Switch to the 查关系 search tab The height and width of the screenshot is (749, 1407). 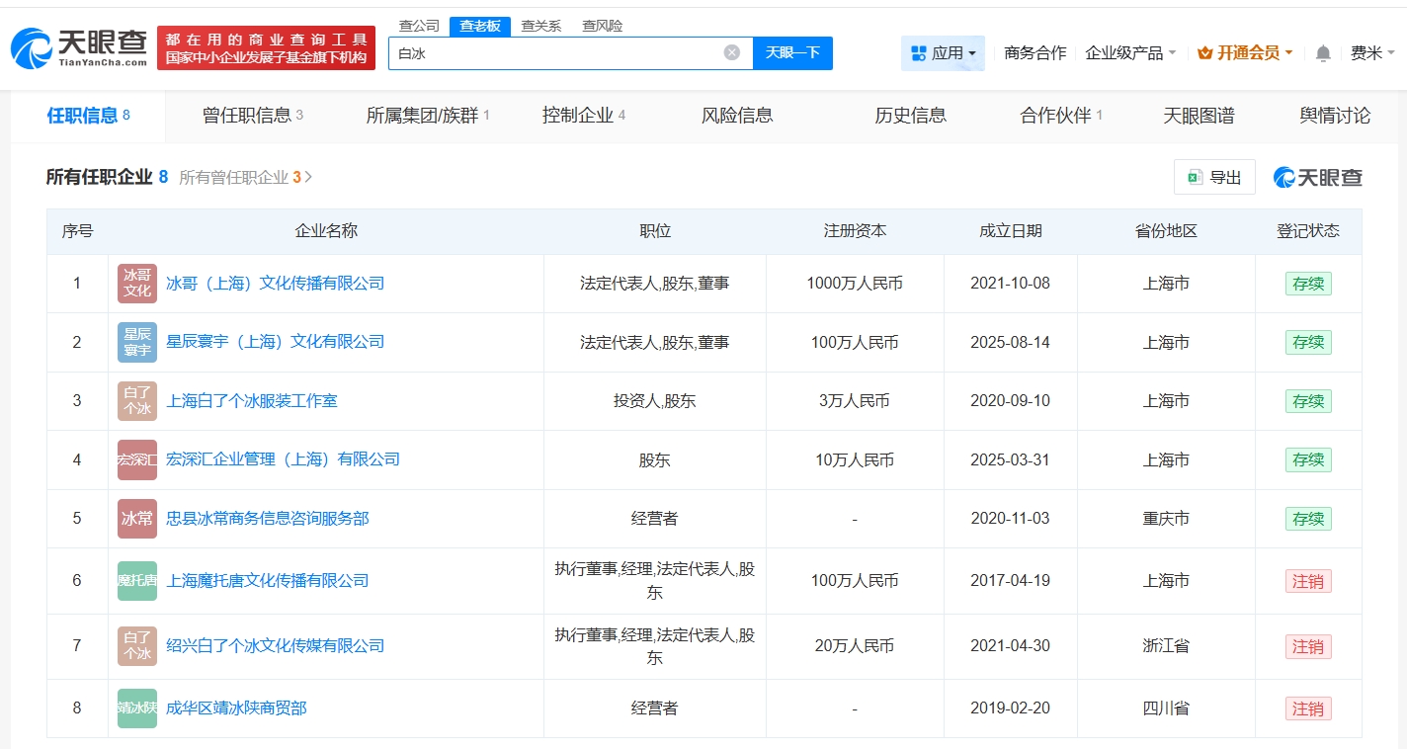tap(541, 26)
